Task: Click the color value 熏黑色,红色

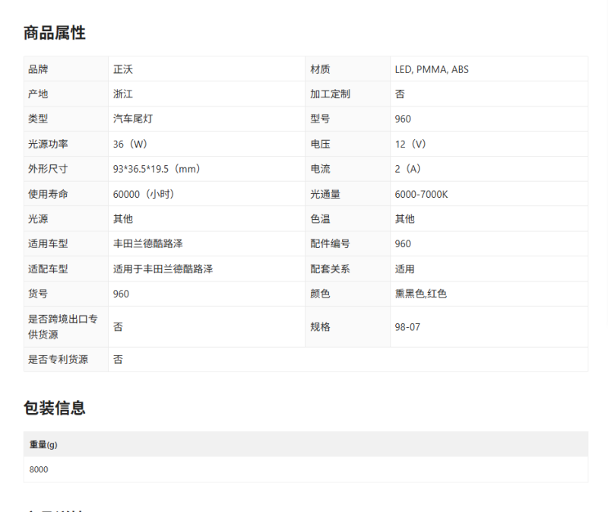Action: (x=420, y=294)
